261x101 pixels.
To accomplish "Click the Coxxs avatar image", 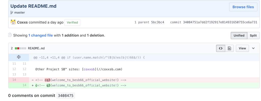I will tap(13, 22).
